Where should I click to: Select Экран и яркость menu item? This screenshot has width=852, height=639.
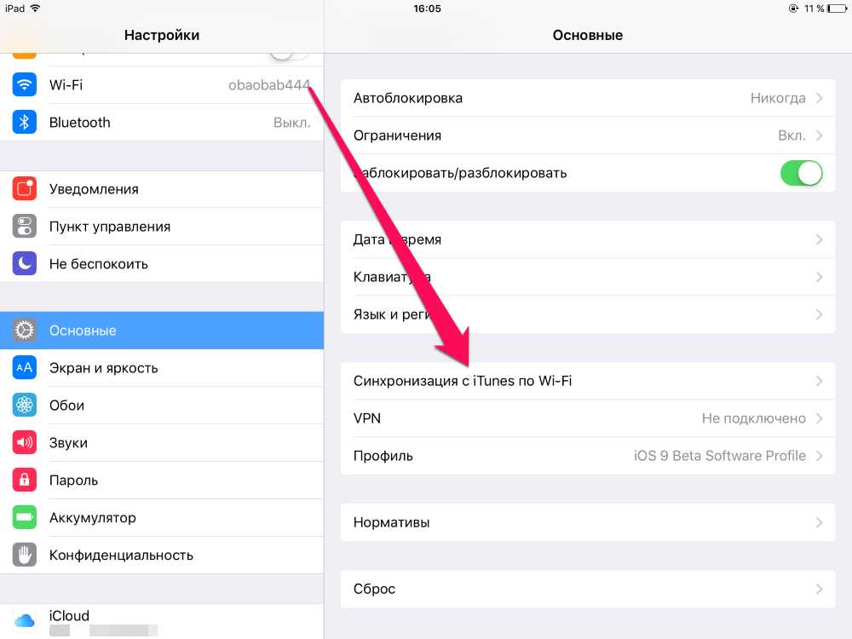[x=162, y=368]
